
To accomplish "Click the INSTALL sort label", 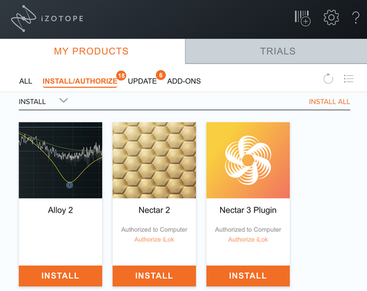I will click(32, 101).
